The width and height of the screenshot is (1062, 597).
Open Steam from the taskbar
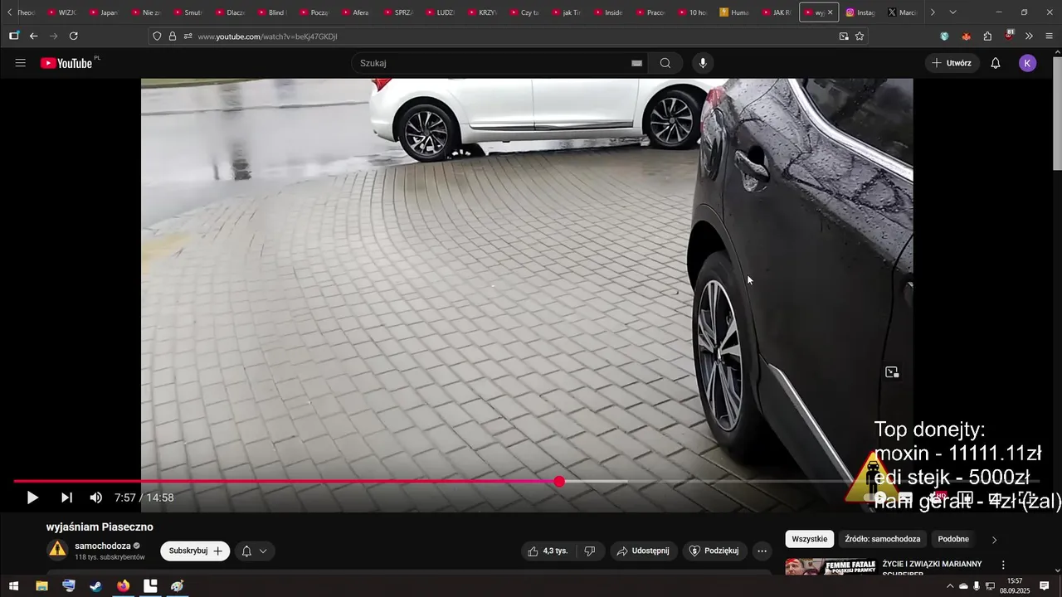click(96, 585)
